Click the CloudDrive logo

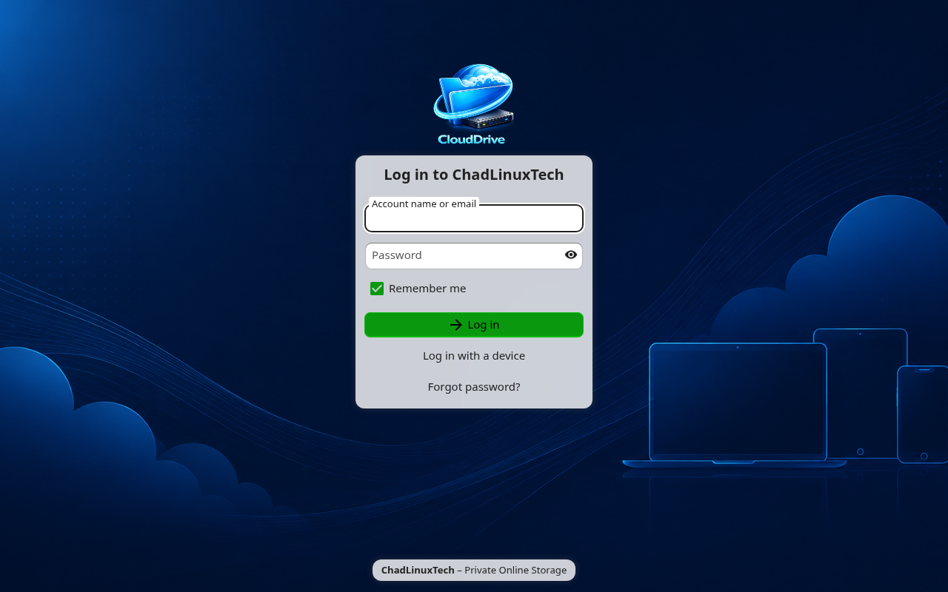pos(474,104)
